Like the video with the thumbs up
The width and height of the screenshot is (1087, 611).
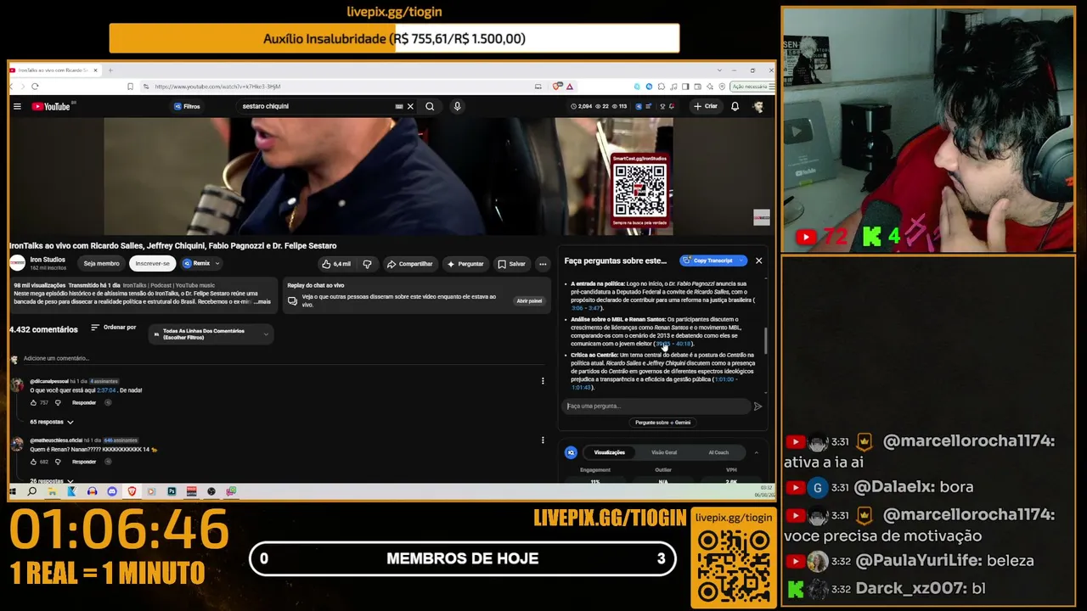tap(336, 264)
